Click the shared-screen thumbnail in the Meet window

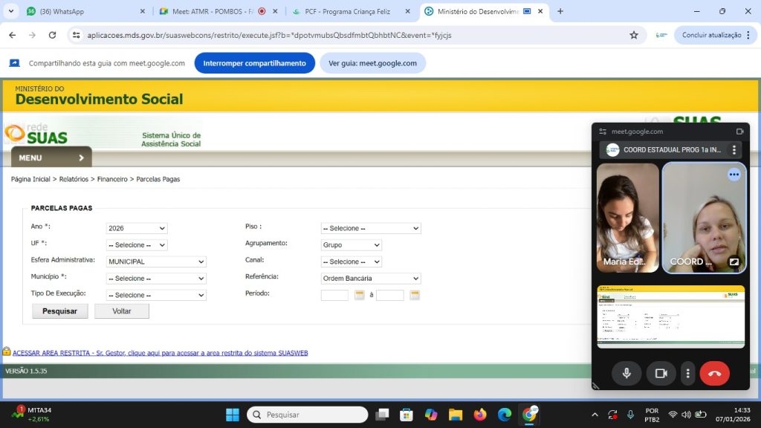670,317
